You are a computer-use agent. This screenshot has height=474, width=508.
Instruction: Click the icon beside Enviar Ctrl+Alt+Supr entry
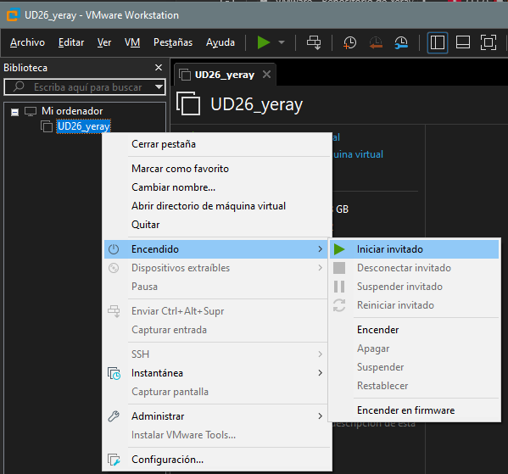pyautogui.click(x=114, y=311)
